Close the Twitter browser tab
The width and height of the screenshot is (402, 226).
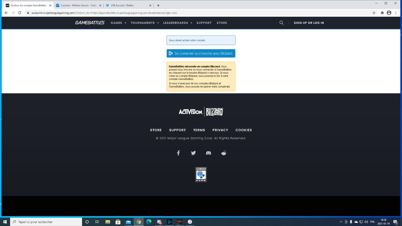click(x=150, y=5)
